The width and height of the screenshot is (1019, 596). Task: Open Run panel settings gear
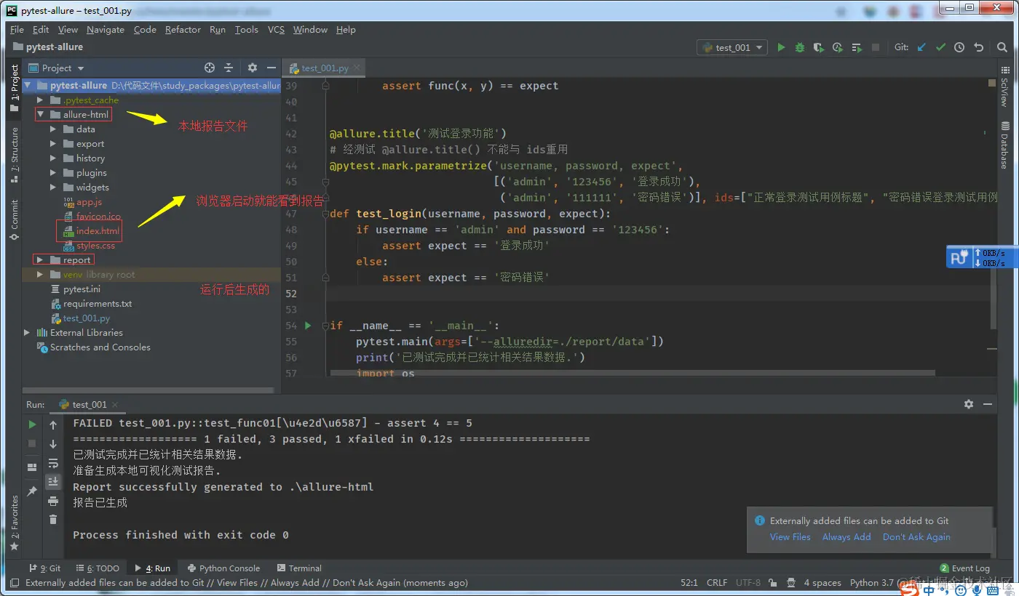[x=969, y=404]
